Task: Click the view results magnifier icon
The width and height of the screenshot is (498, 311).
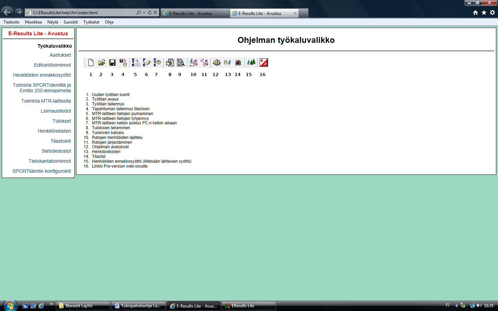Action: click(x=181, y=63)
